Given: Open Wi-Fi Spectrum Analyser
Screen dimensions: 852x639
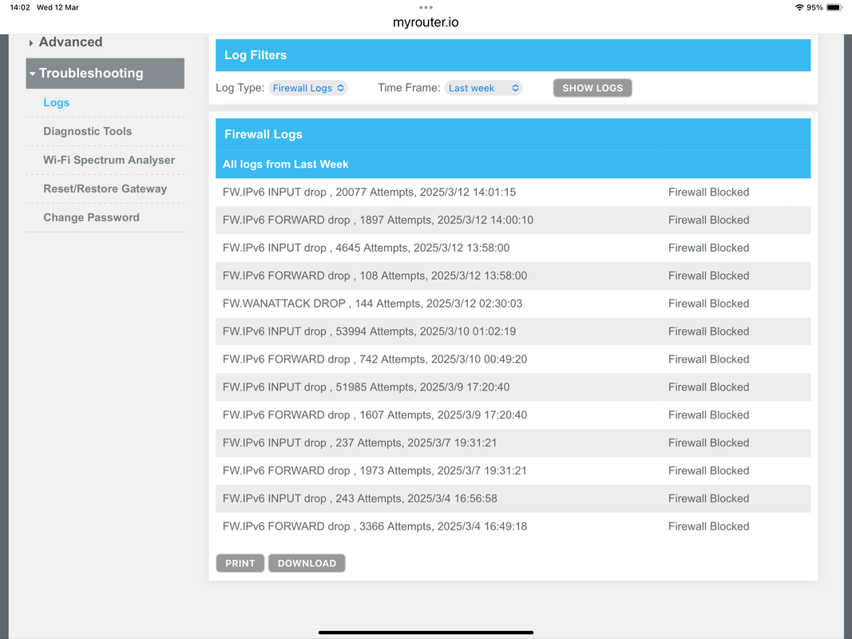Looking at the screenshot, I should (109, 161).
